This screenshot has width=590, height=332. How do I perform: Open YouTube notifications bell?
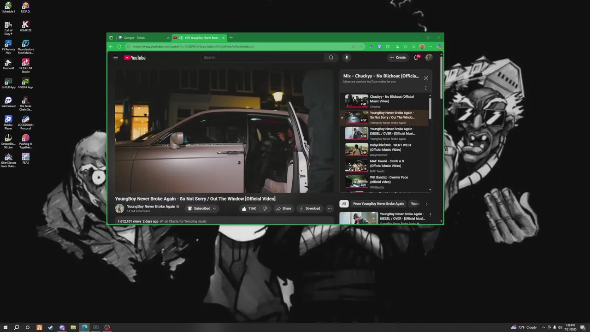(416, 58)
